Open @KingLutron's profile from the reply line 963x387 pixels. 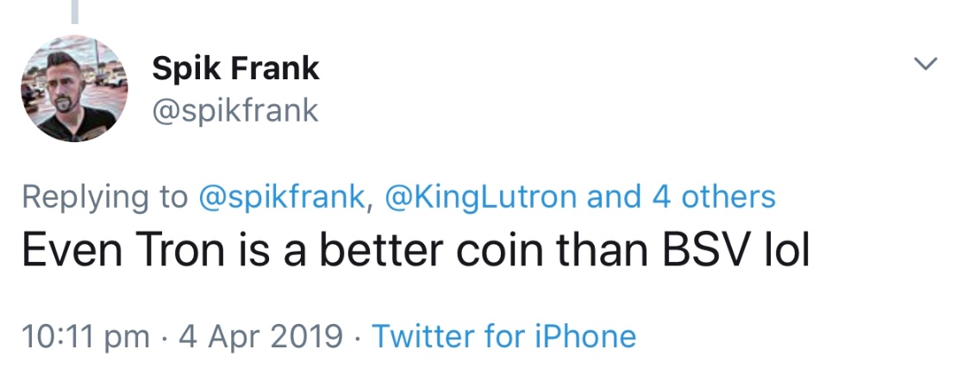click(480, 197)
